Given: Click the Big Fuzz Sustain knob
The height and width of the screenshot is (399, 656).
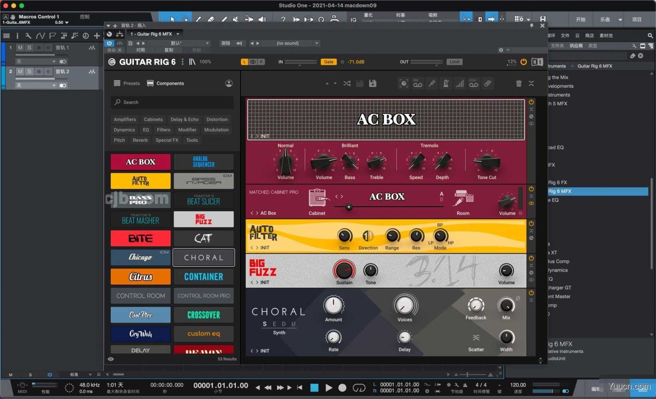Looking at the screenshot, I should 344,270.
